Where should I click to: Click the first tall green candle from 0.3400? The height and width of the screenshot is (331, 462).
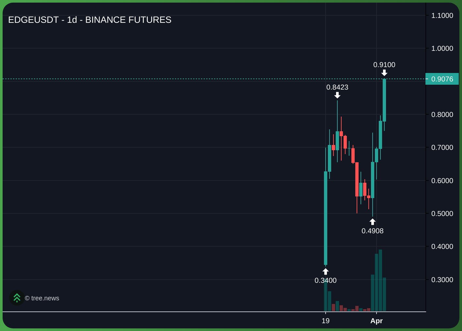(326, 218)
